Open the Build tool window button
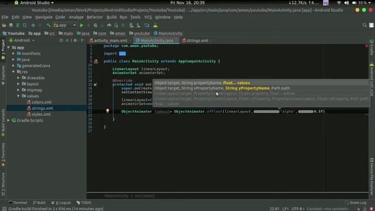This screenshot has width=375, height=211. (39, 203)
